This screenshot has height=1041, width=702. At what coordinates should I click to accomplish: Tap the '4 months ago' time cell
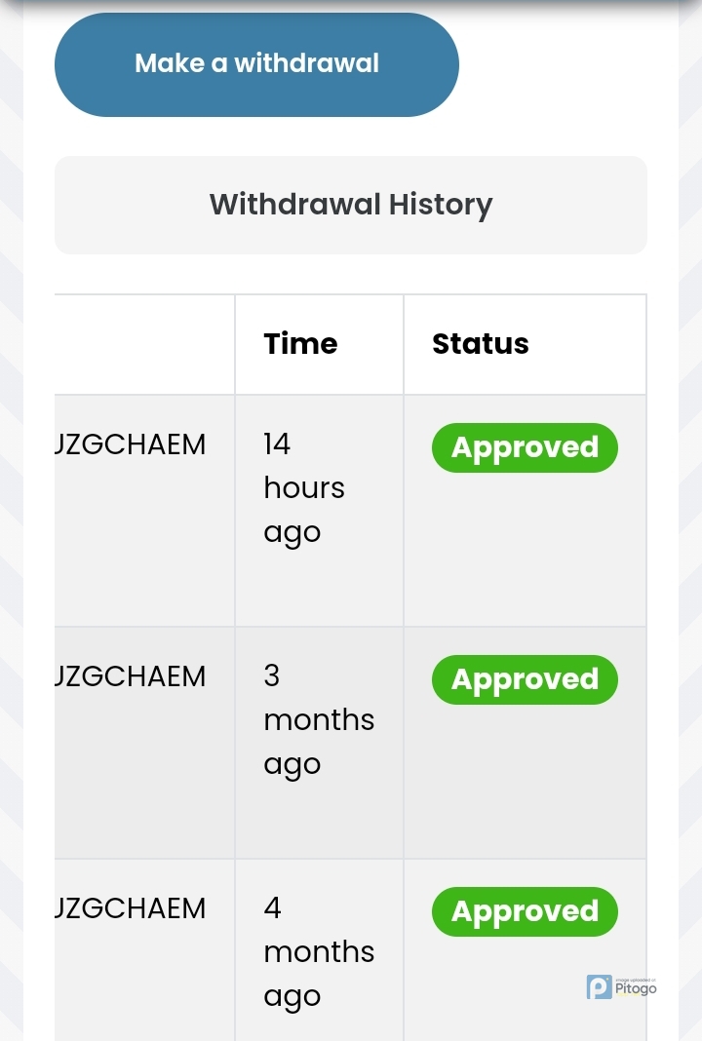pos(318,951)
